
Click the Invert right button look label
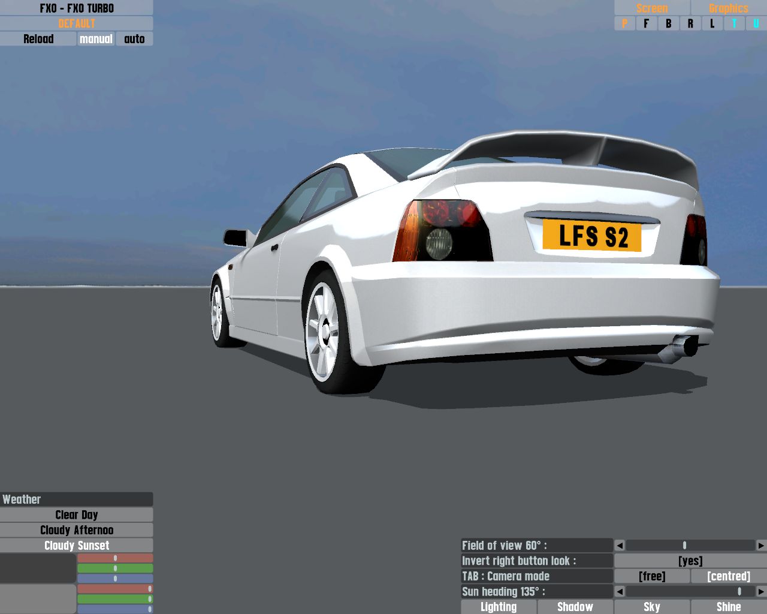(537, 561)
